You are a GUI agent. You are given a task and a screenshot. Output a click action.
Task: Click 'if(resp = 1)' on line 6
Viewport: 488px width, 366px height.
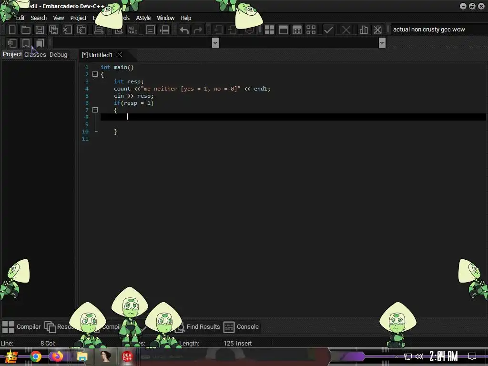133,103
